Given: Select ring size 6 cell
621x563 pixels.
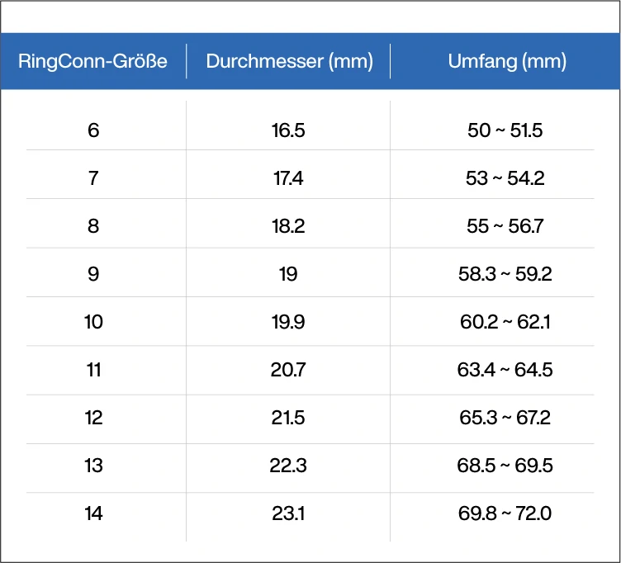Looking at the screenshot, I should [x=93, y=130].
